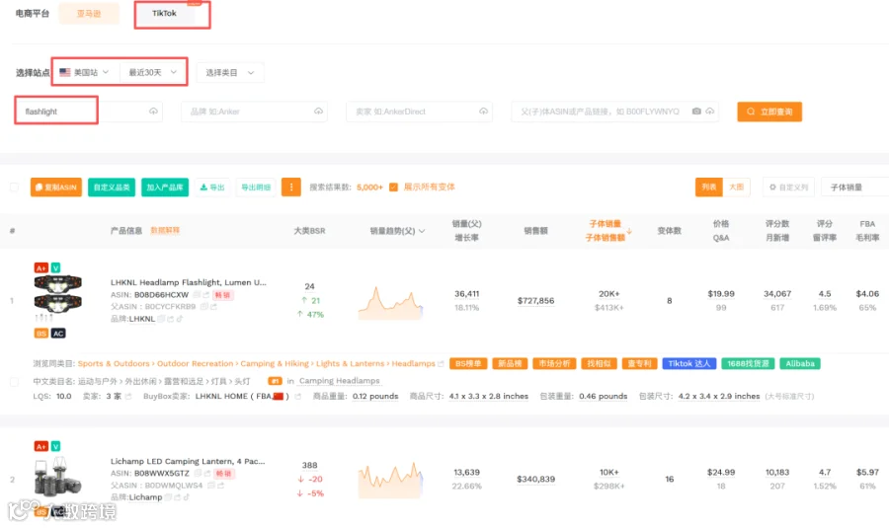Open external link icon beside B08WWX5GTZ

click(x=207, y=473)
